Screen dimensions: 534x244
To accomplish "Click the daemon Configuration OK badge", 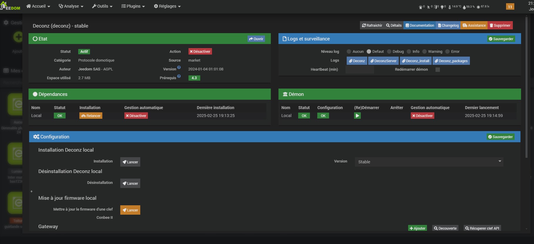I will 323,116.
